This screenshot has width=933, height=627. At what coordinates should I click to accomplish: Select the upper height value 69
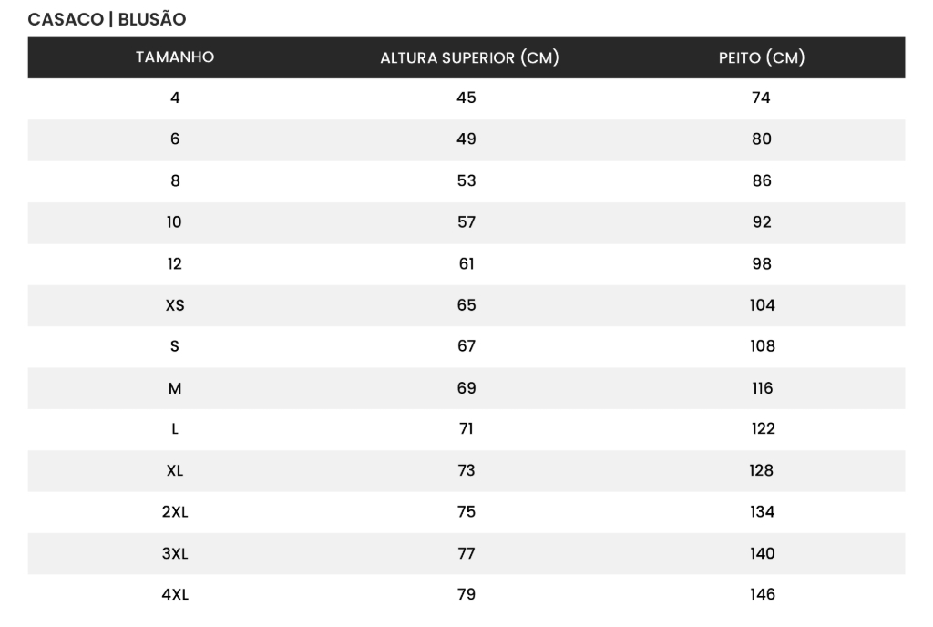[x=466, y=388]
